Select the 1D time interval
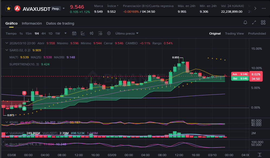270x158 pixels. (x=50, y=33)
